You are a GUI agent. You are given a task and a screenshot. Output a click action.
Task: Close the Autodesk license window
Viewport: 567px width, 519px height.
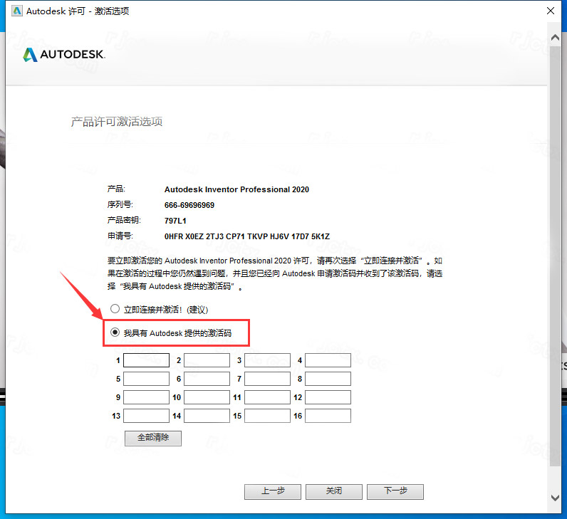[551, 11]
